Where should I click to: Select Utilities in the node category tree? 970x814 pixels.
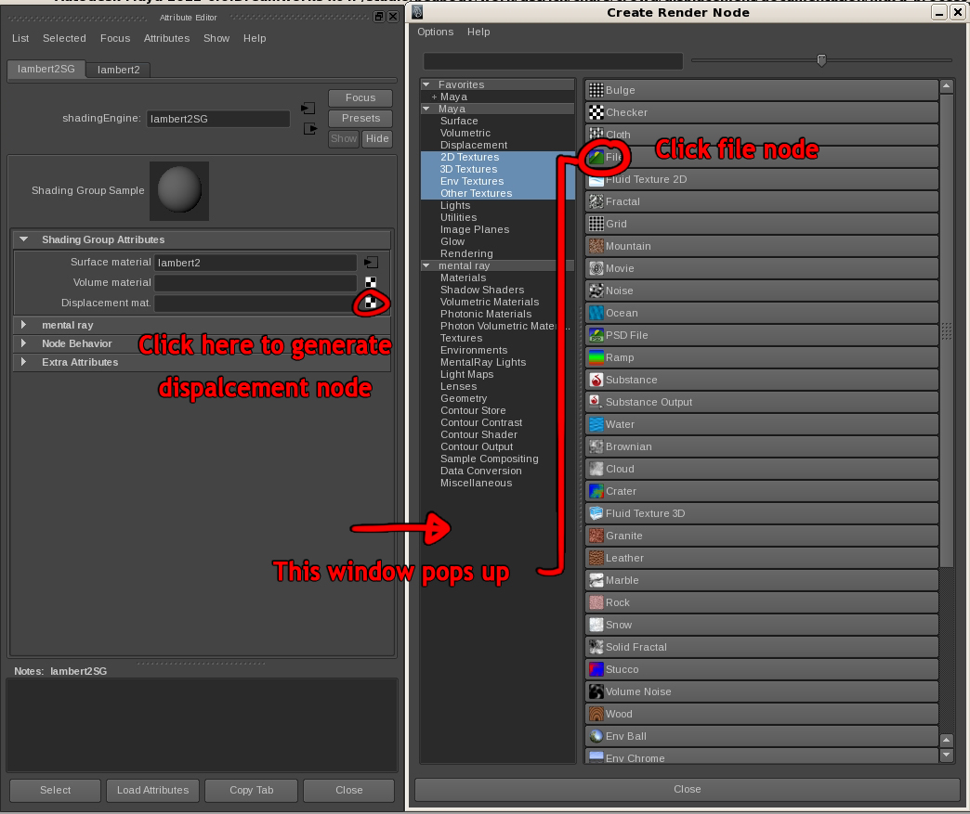458,217
